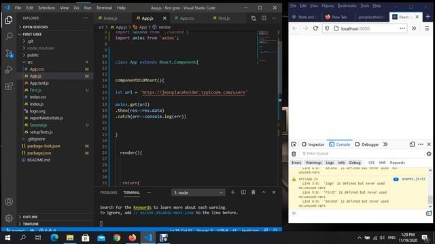Image resolution: width=435 pixels, height=244 pixels.
Task: Toggle the CSS filter in console
Action: coord(372,163)
